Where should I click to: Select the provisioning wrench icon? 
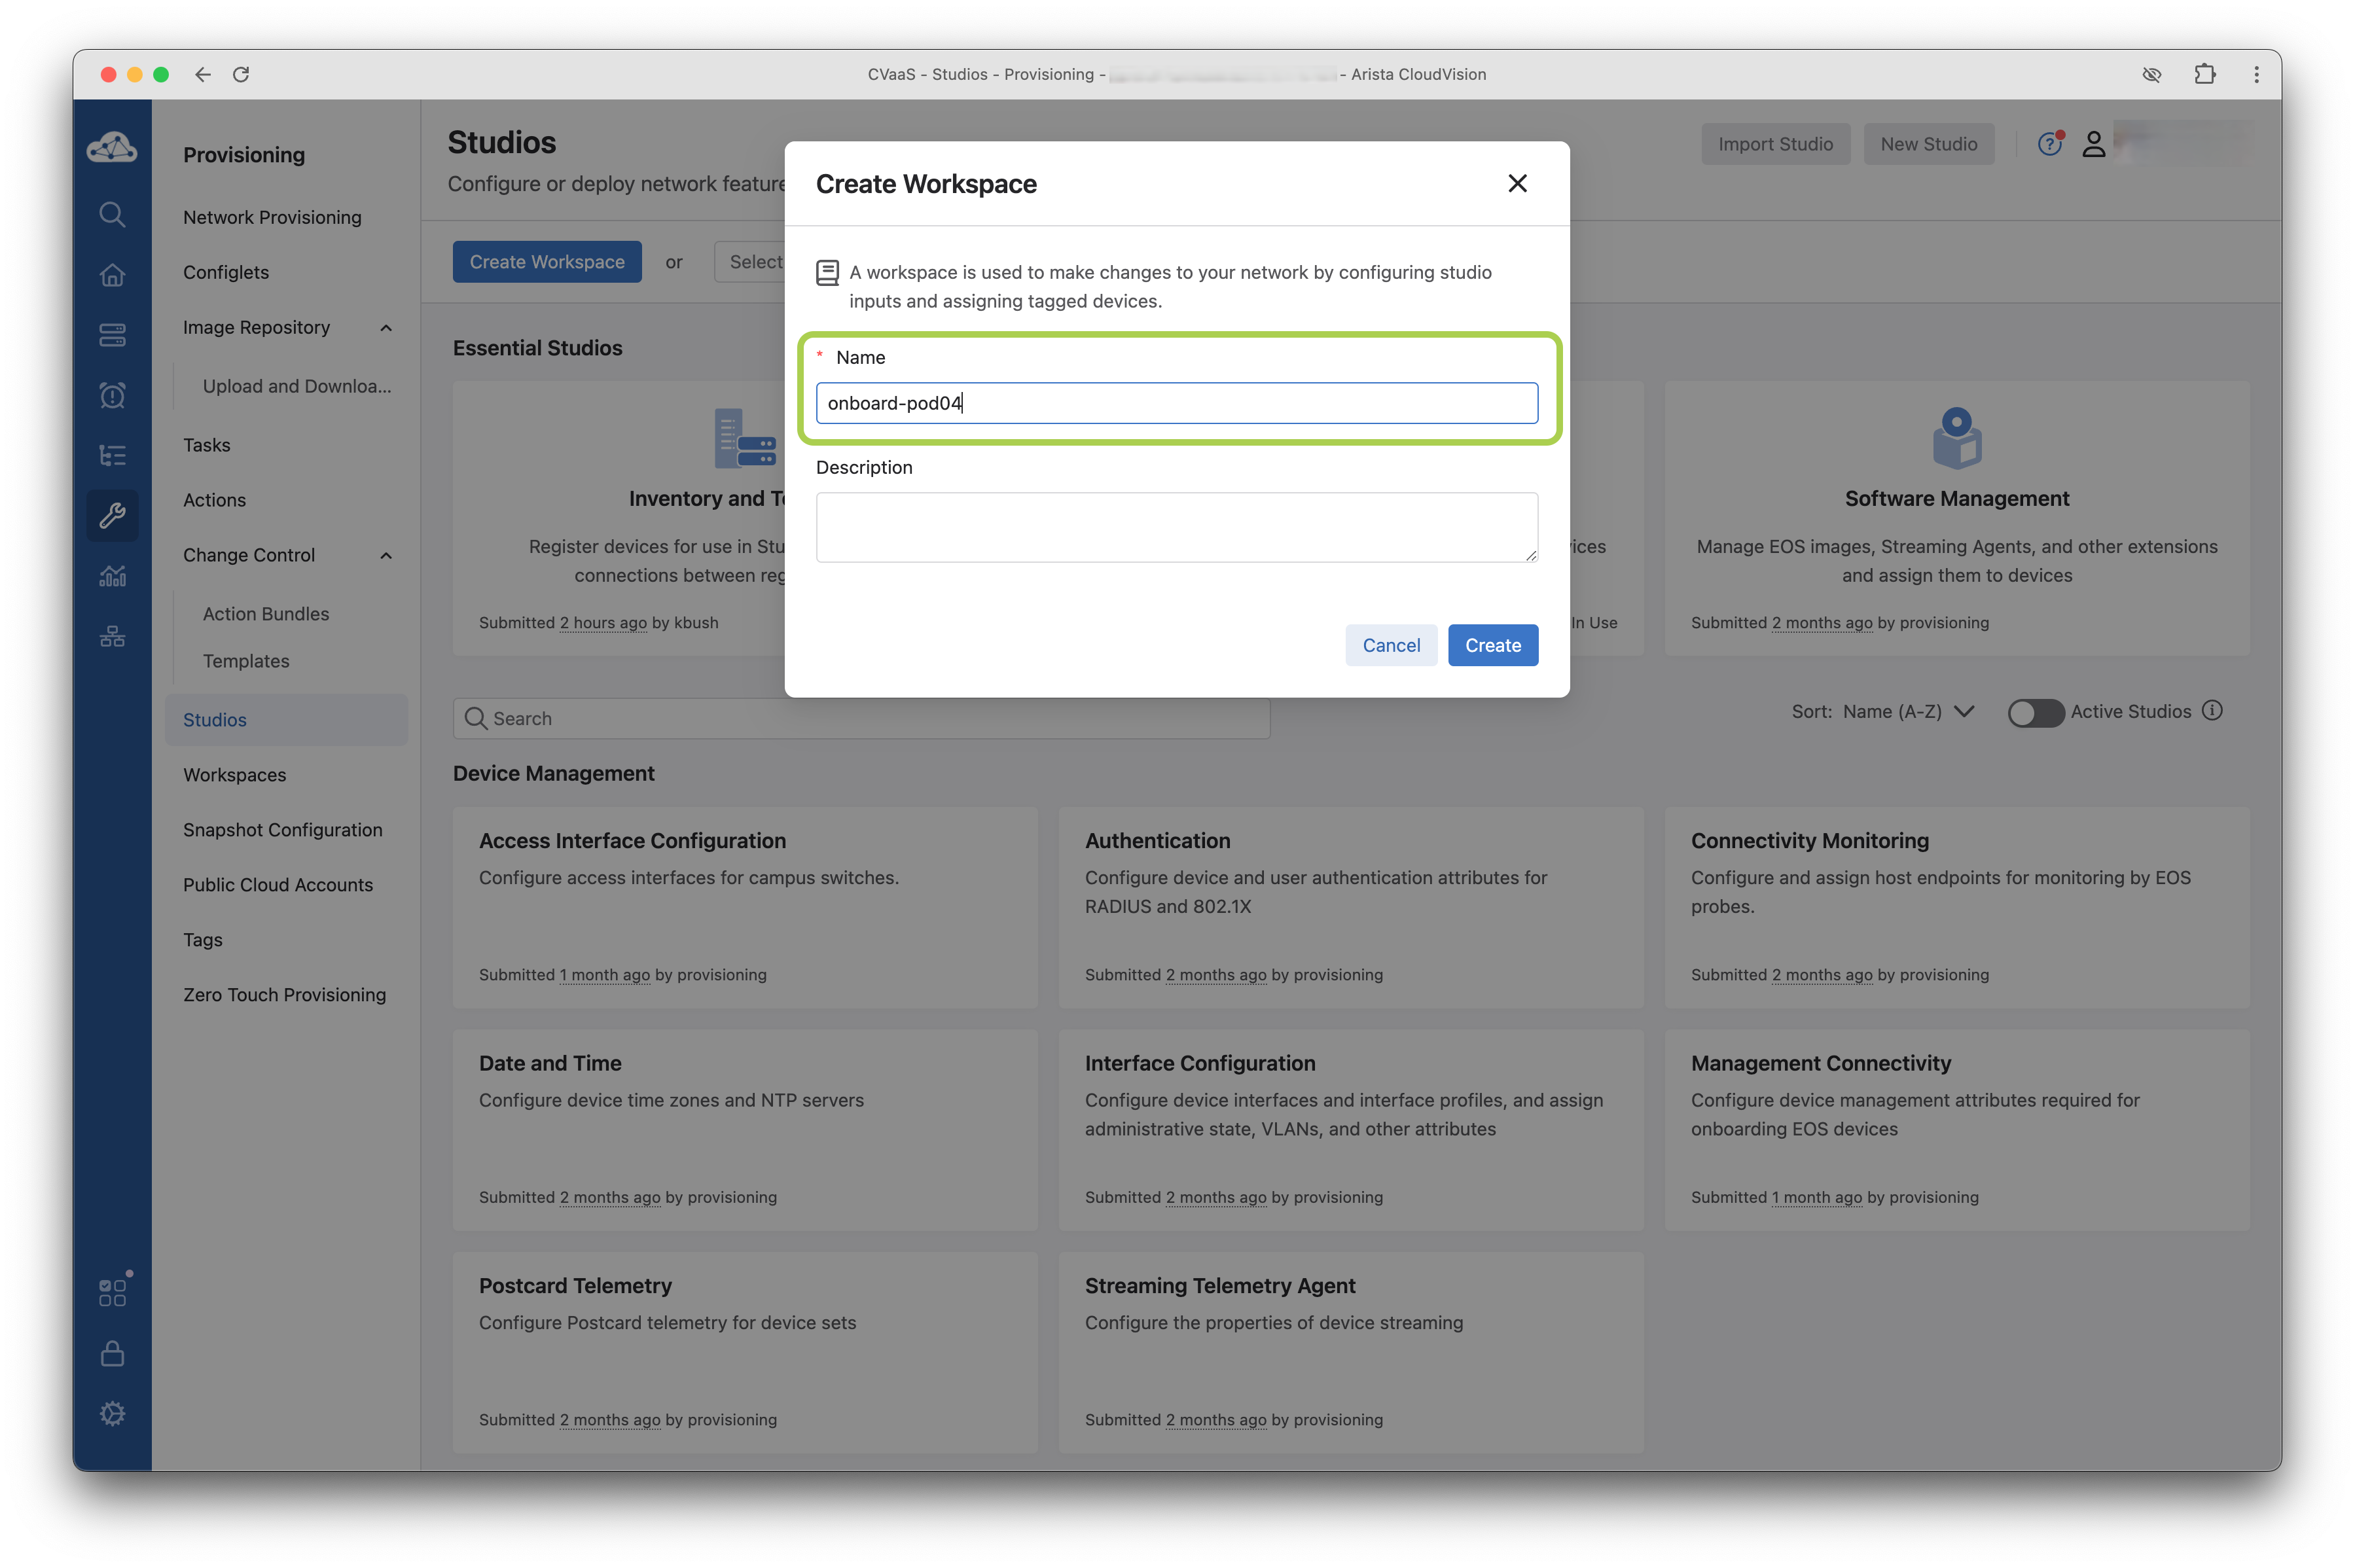[112, 515]
